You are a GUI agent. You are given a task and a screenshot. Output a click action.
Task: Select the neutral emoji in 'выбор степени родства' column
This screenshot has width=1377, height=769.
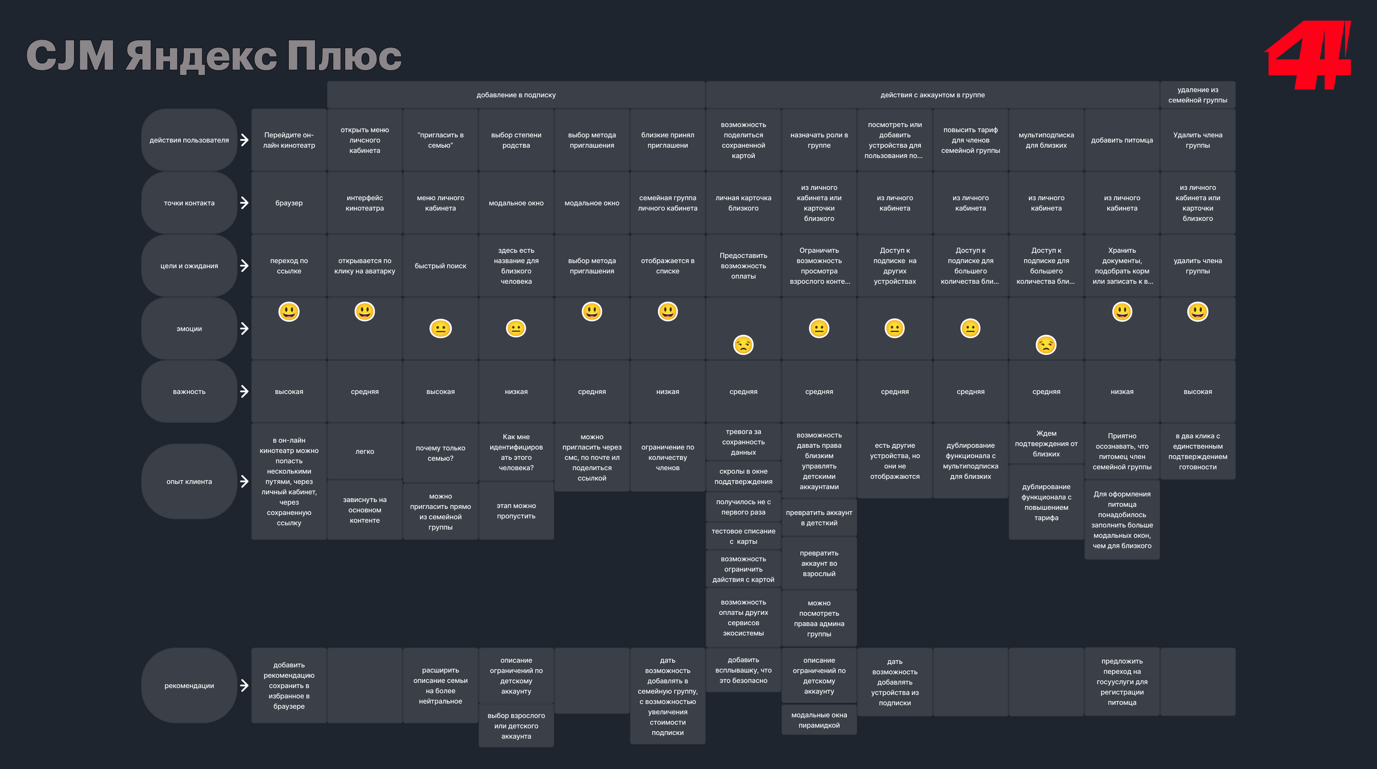[x=516, y=329]
